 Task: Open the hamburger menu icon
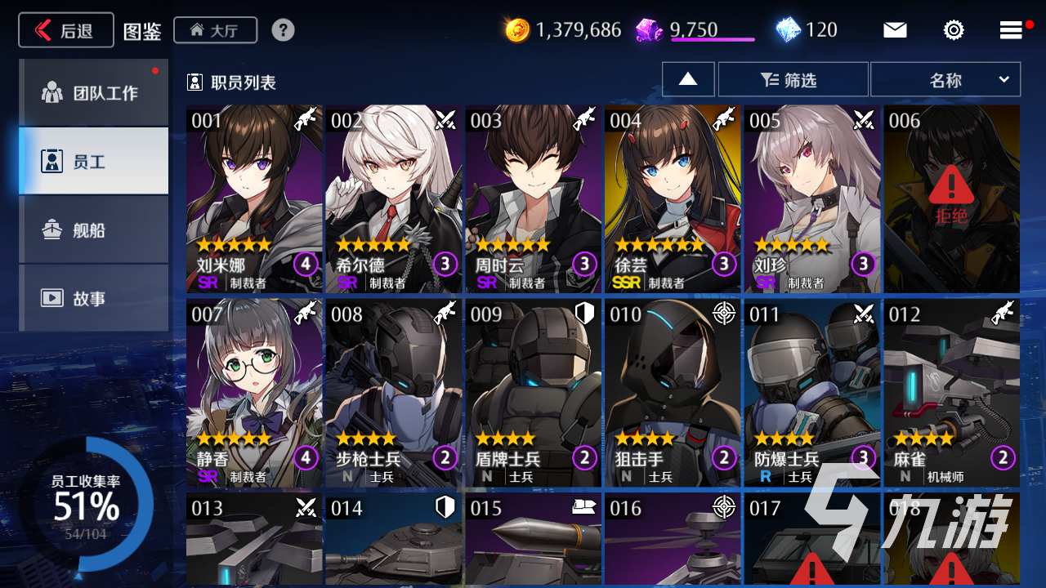click(1011, 30)
